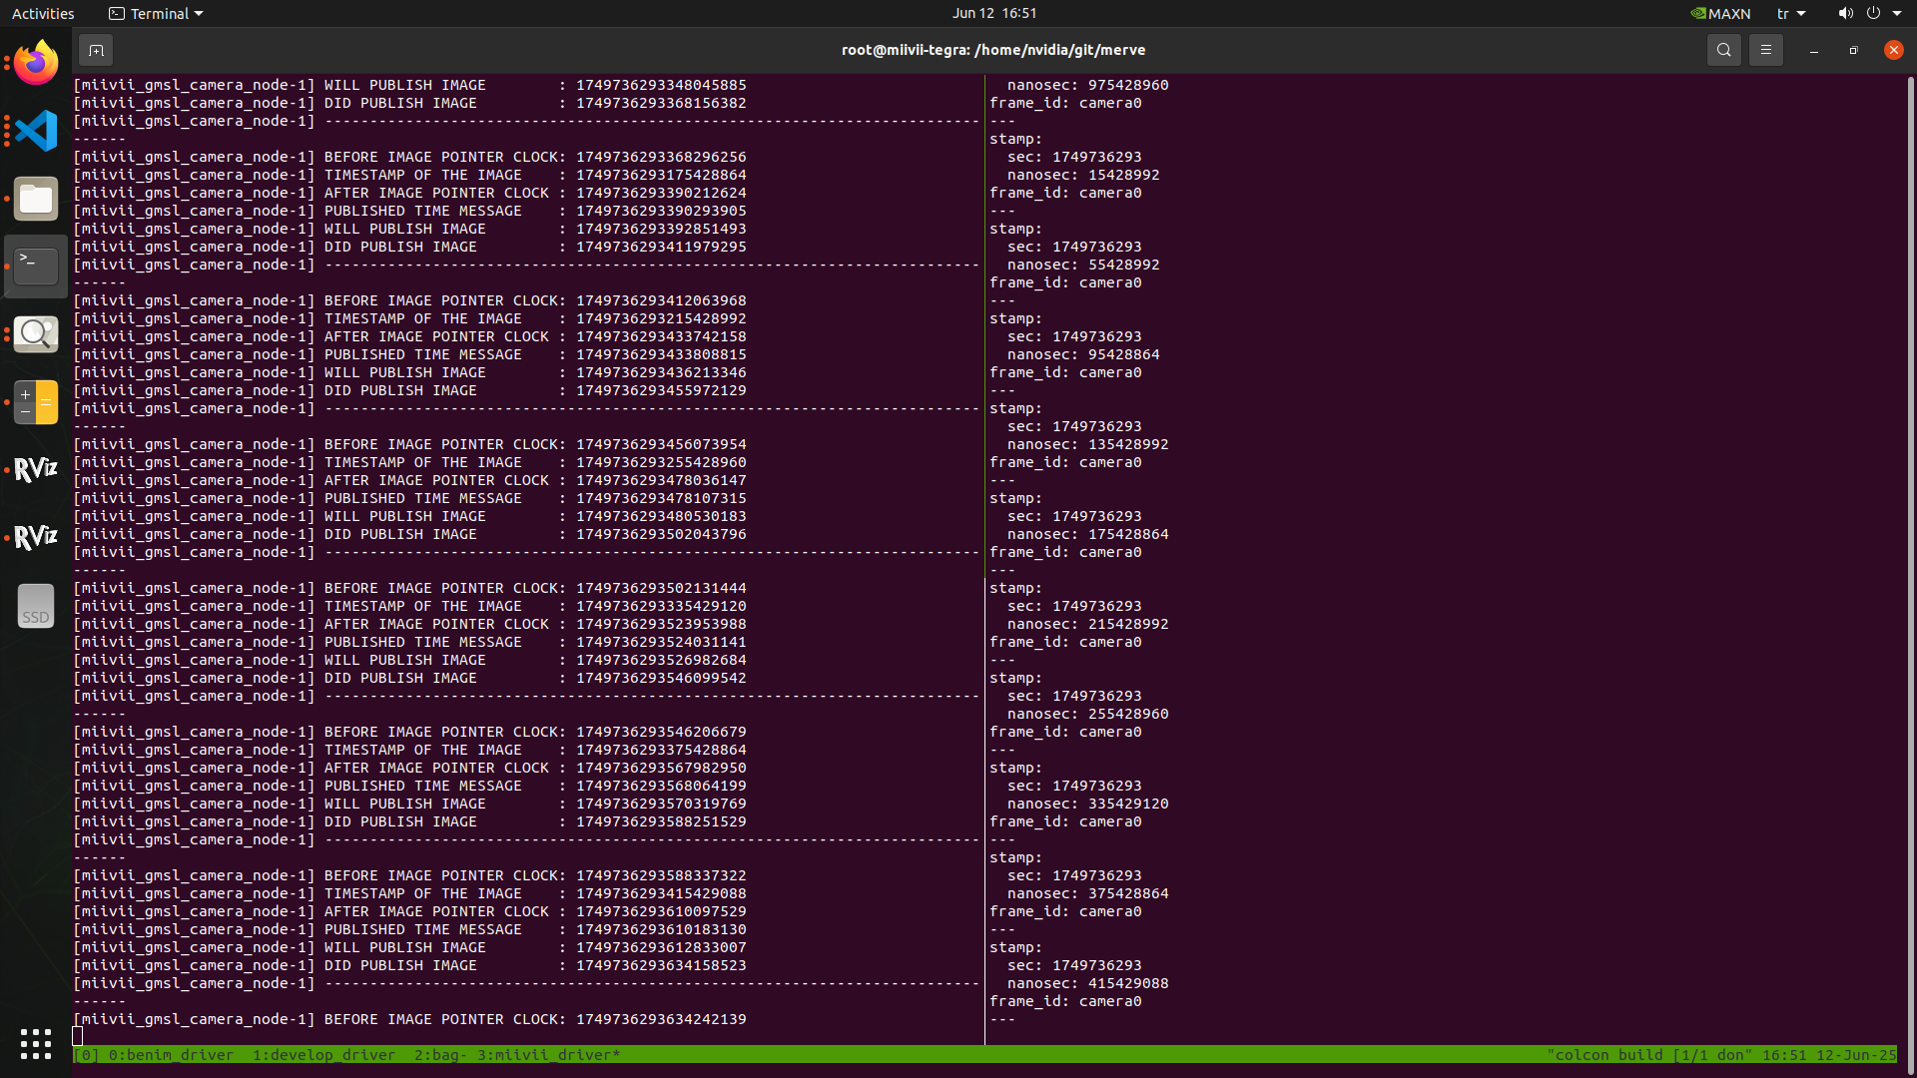Image resolution: width=1917 pixels, height=1078 pixels.
Task: Open the lower RViz dock icon
Action: tap(36, 538)
